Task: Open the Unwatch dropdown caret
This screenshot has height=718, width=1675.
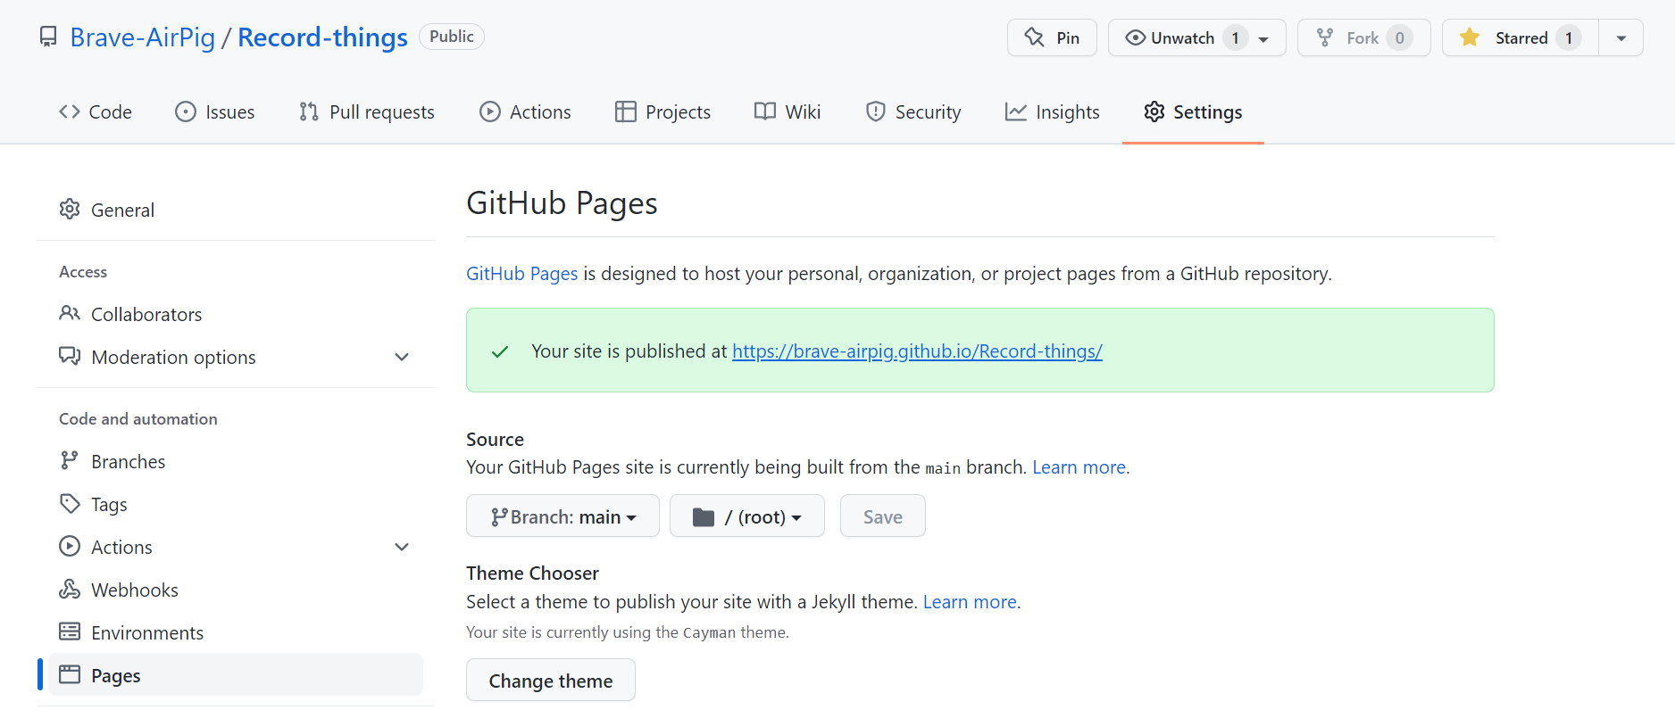Action: coord(1263,39)
